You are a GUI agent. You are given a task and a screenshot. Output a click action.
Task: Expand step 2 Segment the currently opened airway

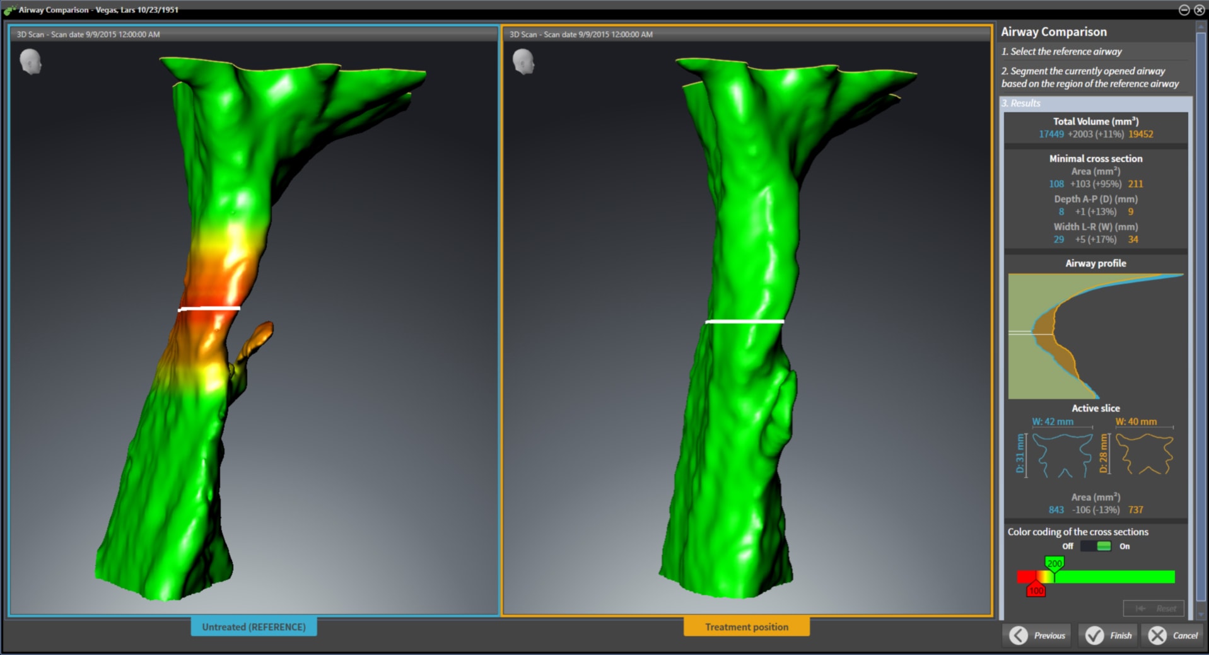[1089, 78]
